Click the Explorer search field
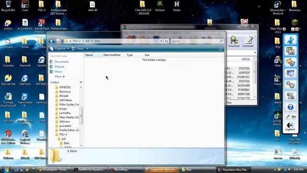 (x=197, y=41)
